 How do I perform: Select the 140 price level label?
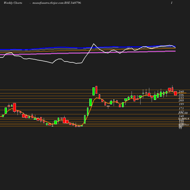181,116
